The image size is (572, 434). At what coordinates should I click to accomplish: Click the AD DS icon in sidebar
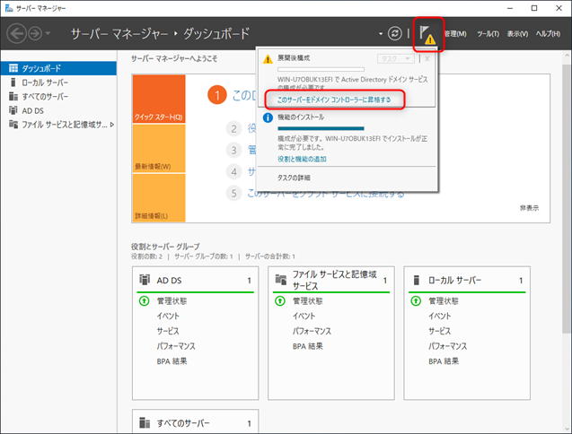coord(13,110)
